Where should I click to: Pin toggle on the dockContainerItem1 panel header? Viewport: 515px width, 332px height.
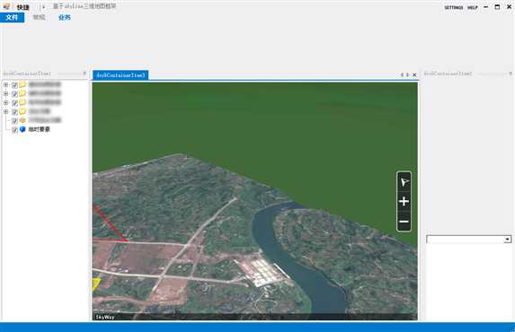[x=84, y=74]
